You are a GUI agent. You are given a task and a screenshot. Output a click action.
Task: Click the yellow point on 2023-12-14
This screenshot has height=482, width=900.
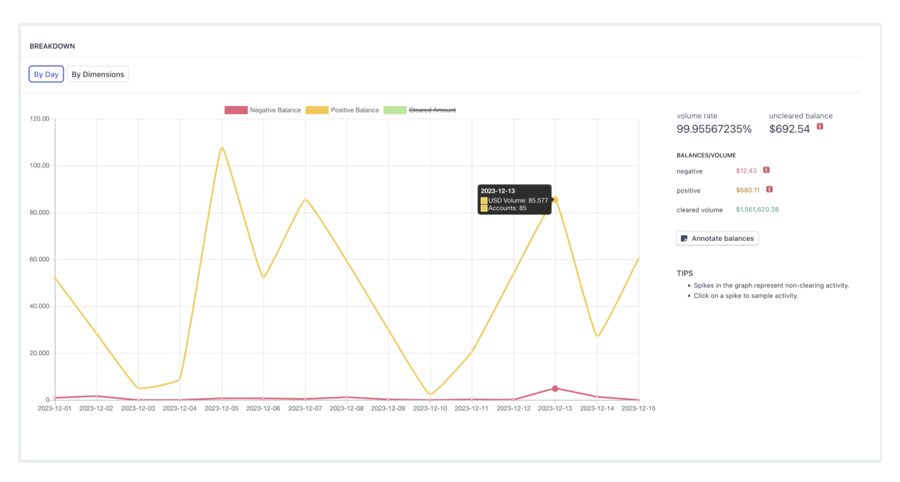[x=597, y=337]
